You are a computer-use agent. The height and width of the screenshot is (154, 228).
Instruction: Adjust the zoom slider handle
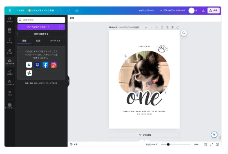tap(168, 145)
